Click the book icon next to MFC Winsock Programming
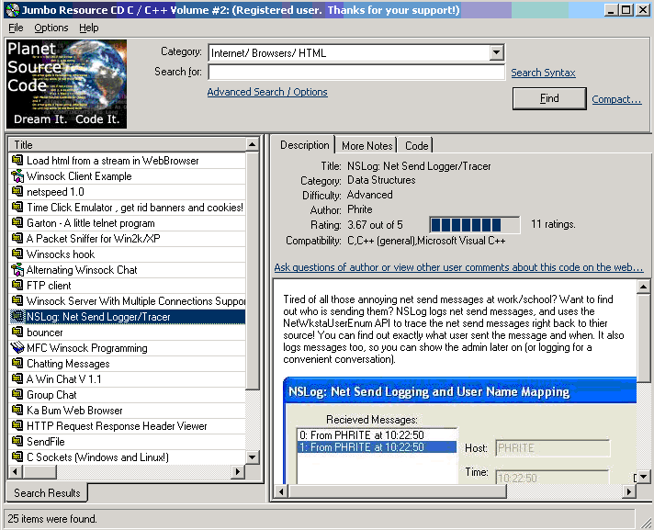 (x=17, y=347)
